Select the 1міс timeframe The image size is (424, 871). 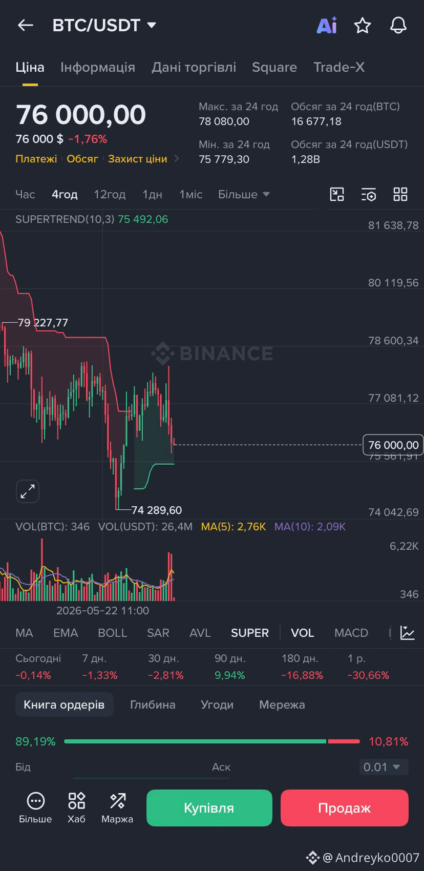(x=191, y=194)
